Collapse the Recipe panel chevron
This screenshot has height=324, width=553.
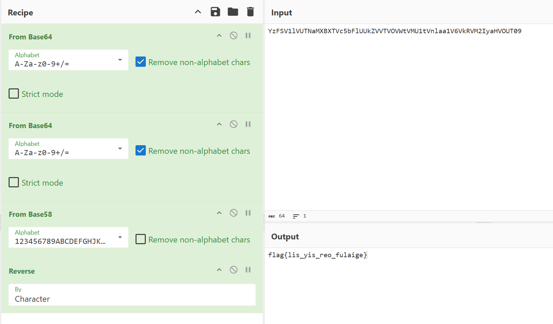[x=198, y=12]
